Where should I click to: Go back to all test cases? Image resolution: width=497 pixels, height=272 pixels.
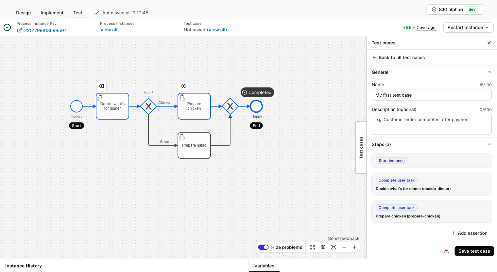[399, 57]
